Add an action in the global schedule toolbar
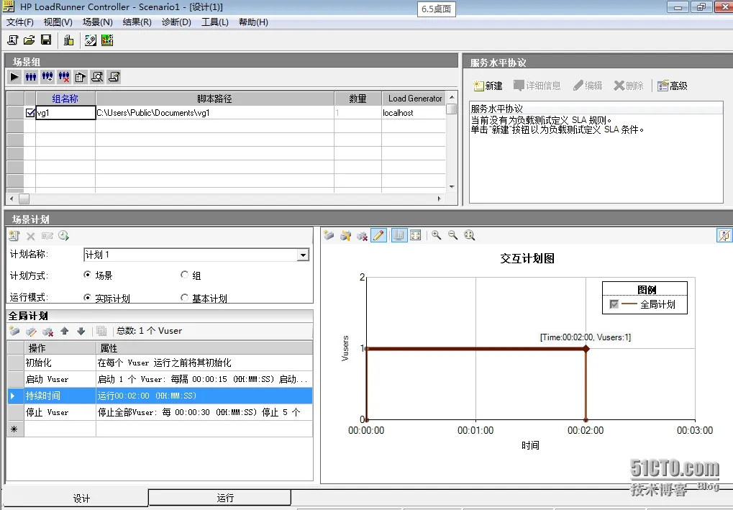The height and width of the screenshot is (510, 733). (x=14, y=331)
